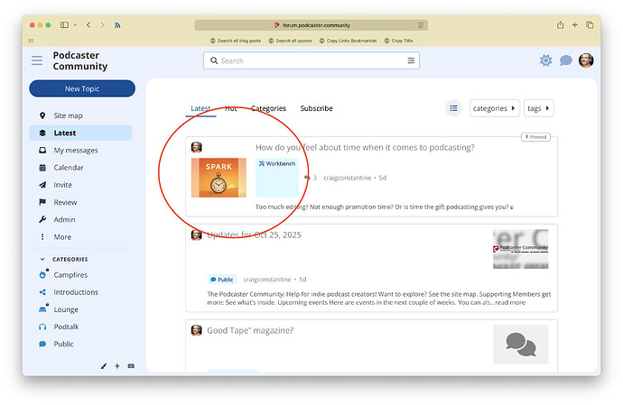Open the Updates for Oct 25, 2025 topic
This screenshot has width=623, height=405.
pos(255,235)
